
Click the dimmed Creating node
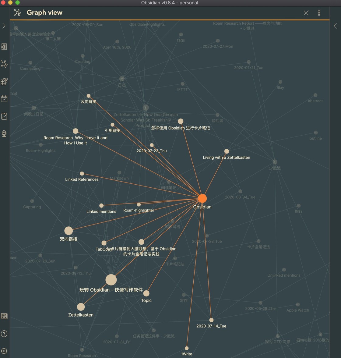pyautogui.click(x=83, y=56)
